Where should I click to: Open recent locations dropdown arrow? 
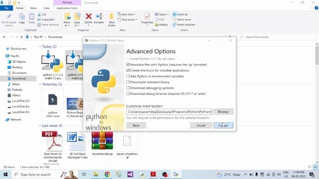click(16, 37)
